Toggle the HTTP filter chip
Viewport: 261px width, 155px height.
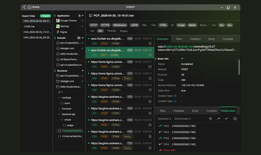[x=94, y=25]
